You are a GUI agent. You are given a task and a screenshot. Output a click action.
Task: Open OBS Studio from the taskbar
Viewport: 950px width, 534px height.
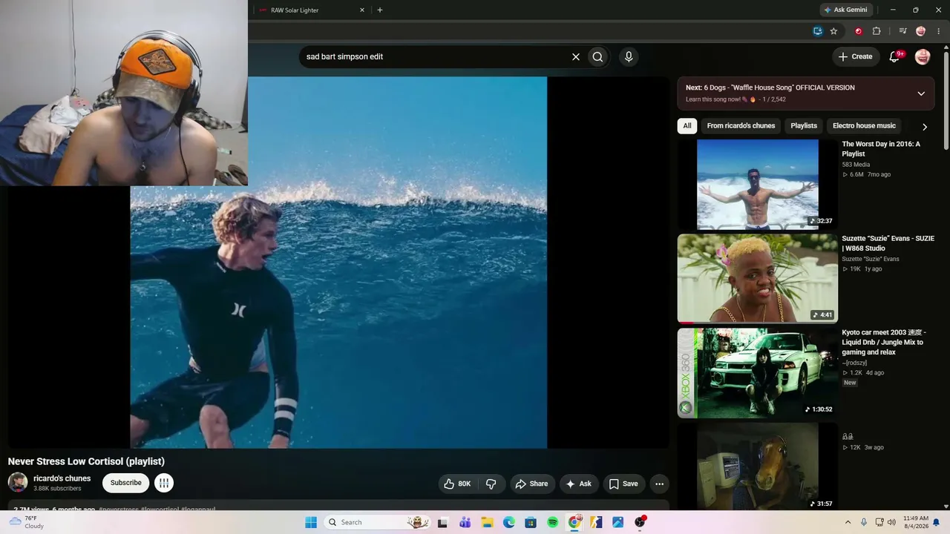(x=640, y=522)
